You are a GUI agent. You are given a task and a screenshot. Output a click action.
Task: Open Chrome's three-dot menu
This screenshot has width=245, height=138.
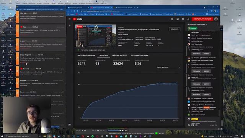218,11
